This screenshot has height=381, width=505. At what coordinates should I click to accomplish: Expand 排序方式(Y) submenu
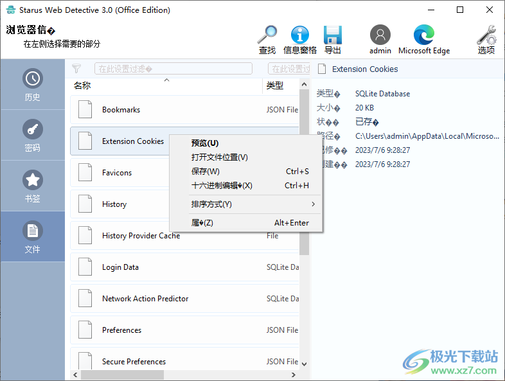click(x=246, y=204)
